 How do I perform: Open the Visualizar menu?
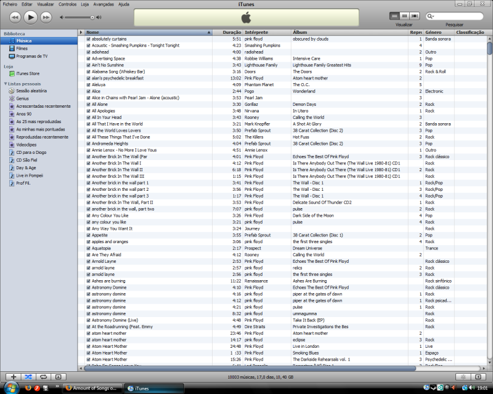pyautogui.click(x=46, y=4)
